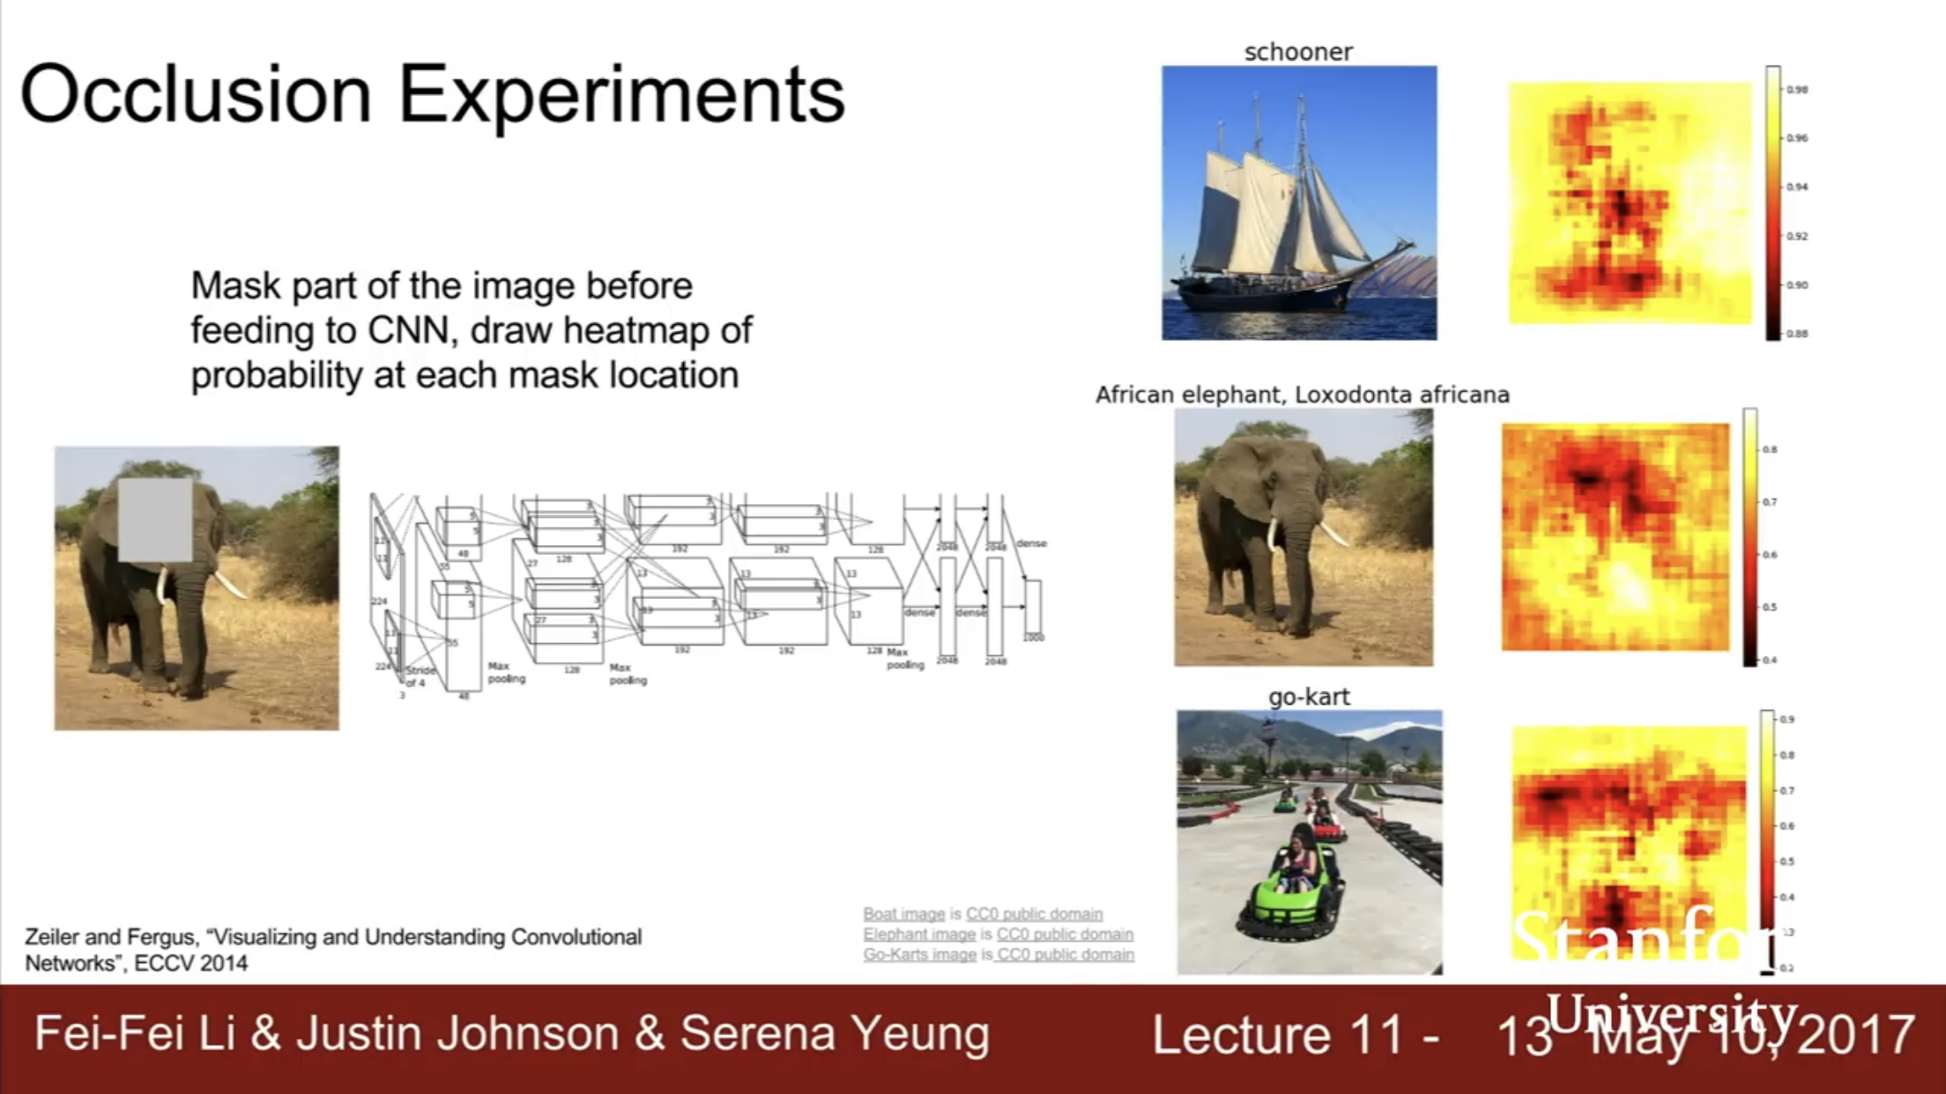The image size is (1946, 1094).
Task: Click the Zeiler and Fergus citation text
Action: (x=333, y=950)
